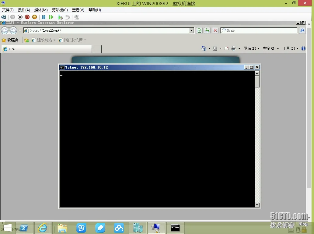This screenshot has width=314, height=234.
Task: Revert the VM using undo arrow icon
Action: pos(68,17)
